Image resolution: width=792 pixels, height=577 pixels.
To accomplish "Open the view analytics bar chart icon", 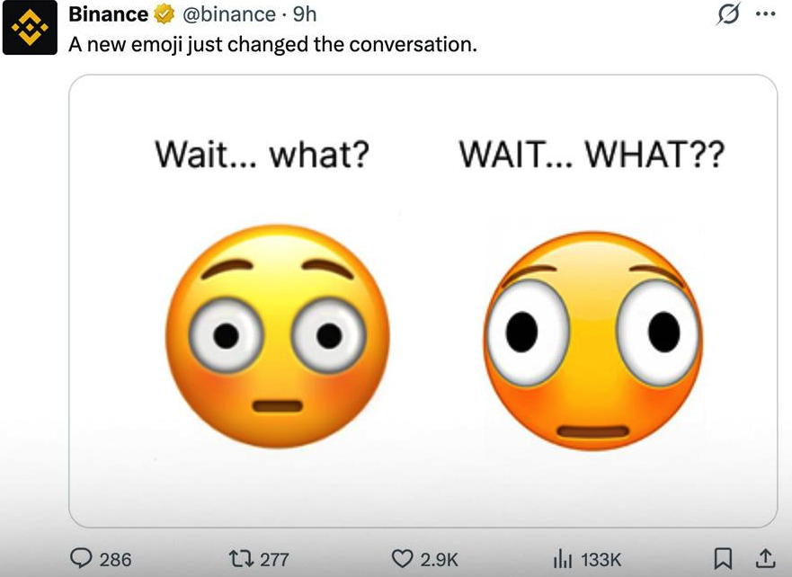I will [x=564, y=558].
